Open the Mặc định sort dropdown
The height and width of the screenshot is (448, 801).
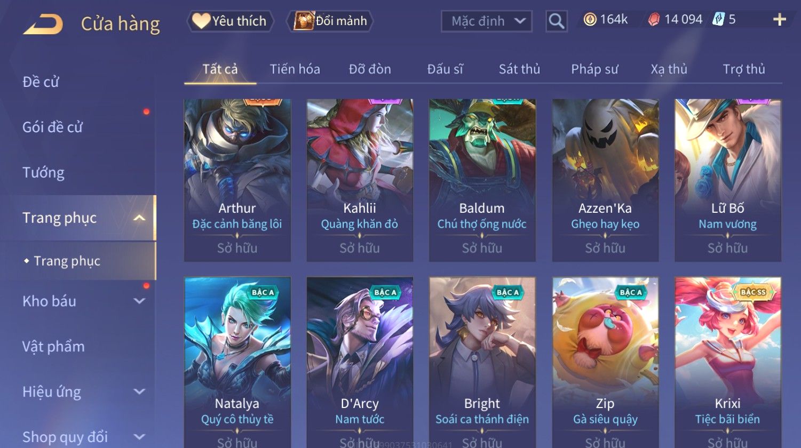tap(487, 21)
